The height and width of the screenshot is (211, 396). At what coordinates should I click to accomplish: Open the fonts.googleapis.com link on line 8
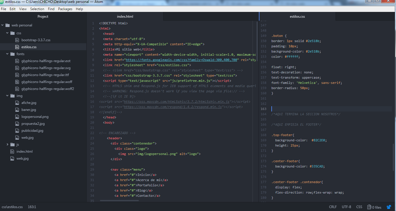(182, 59)
